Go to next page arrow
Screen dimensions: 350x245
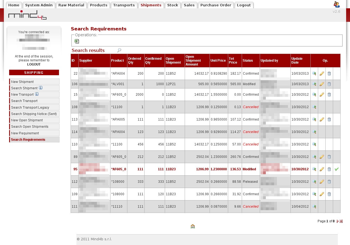click(x=338, y=221)
